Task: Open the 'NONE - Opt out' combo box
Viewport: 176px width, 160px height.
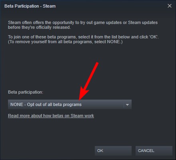Action: (70, 104)
